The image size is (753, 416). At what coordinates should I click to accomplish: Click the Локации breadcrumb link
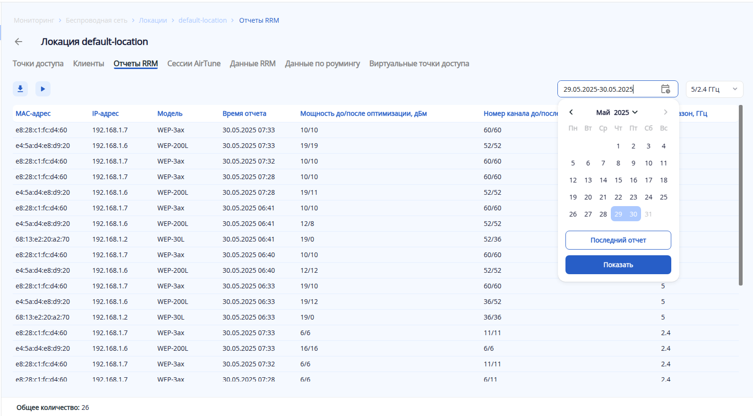153,20
